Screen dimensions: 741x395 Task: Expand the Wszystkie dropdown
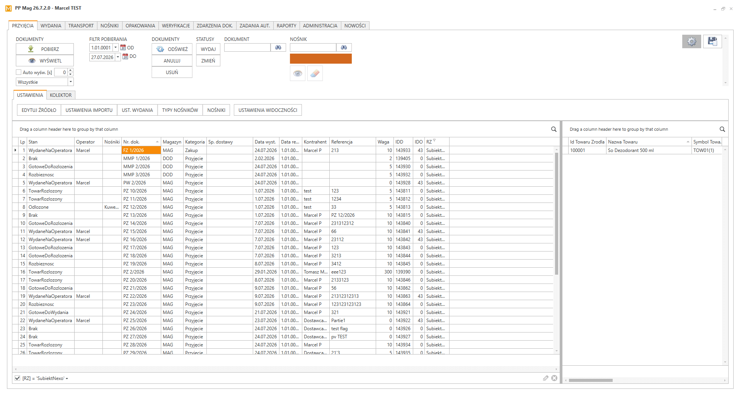coord(70,82)
